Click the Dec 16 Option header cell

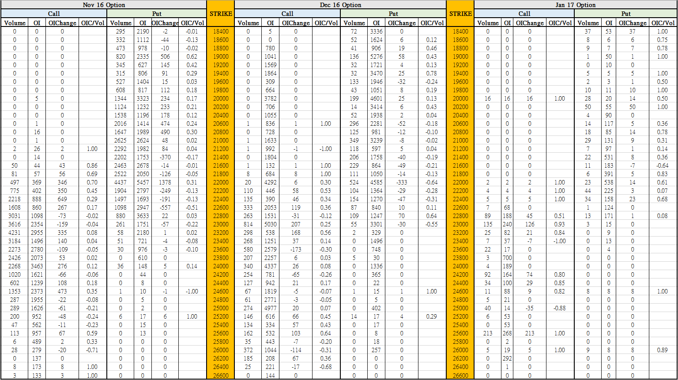[x=340, y=5]
